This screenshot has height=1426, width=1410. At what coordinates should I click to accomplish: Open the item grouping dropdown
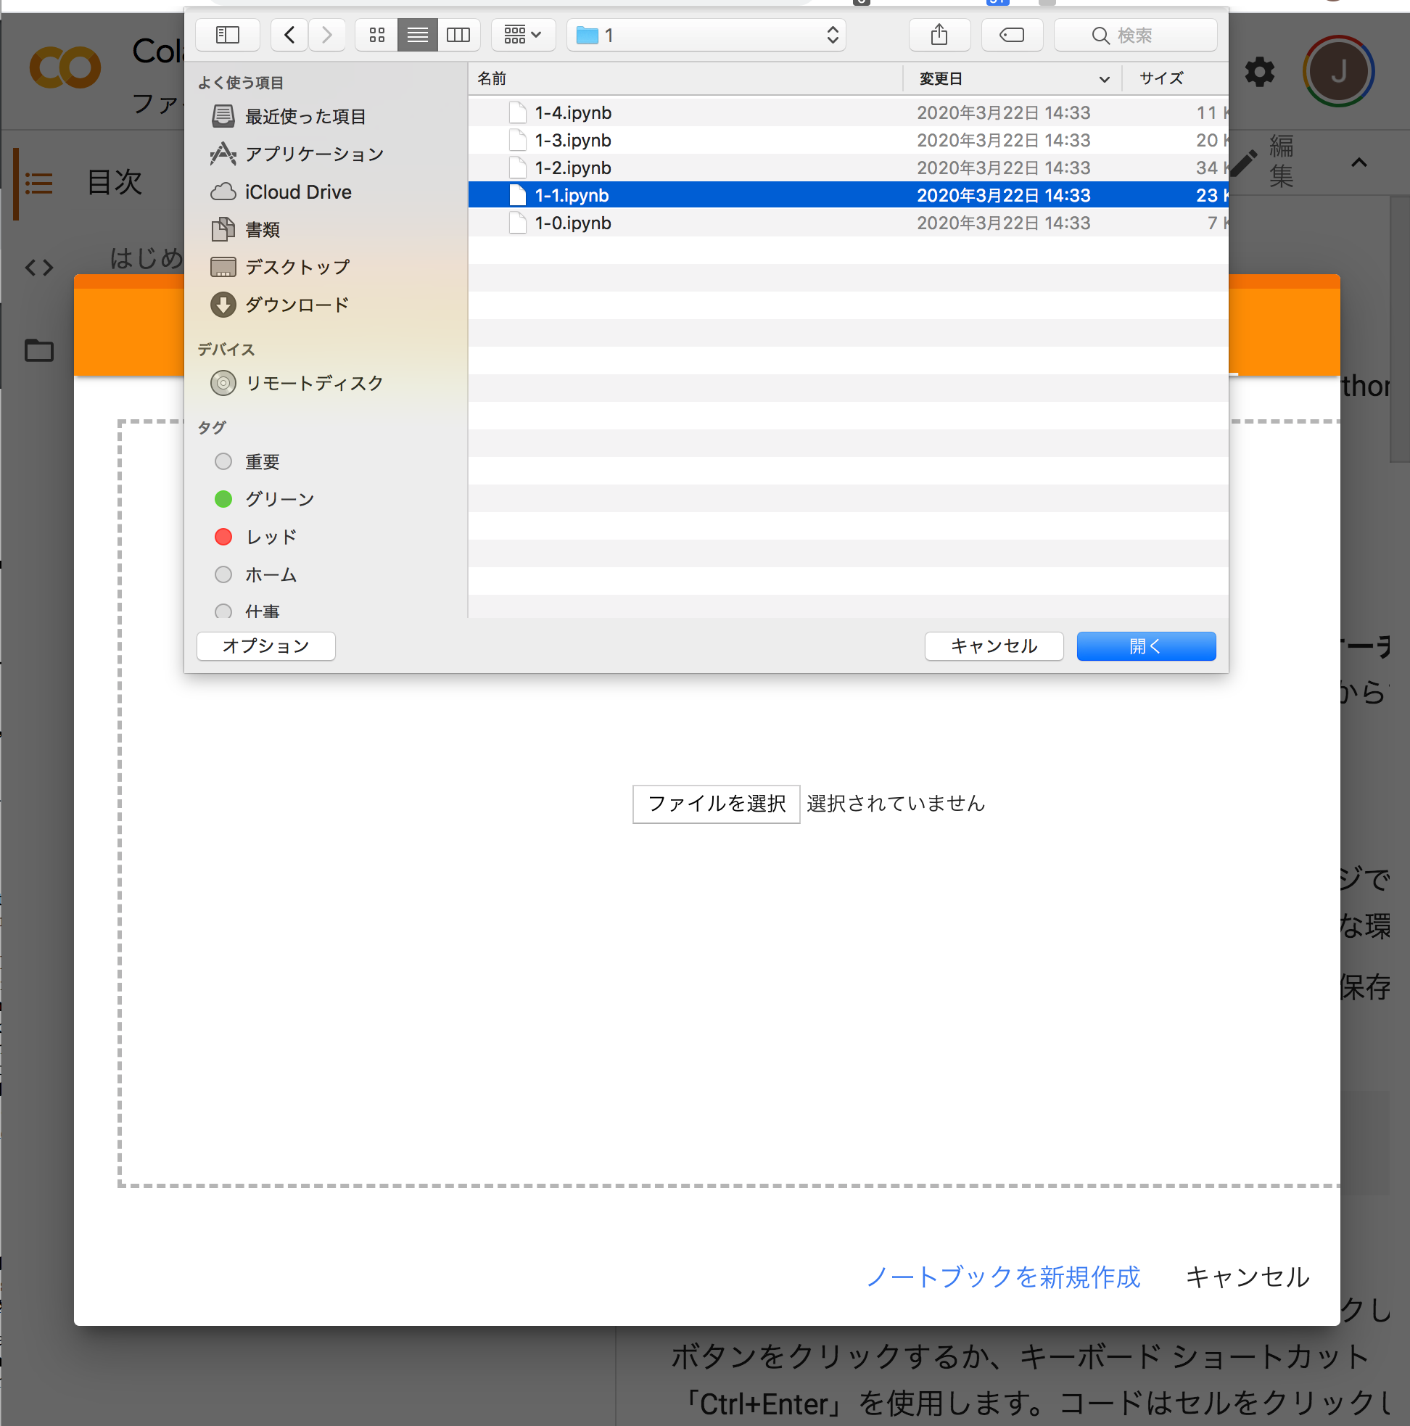[523, 35]
